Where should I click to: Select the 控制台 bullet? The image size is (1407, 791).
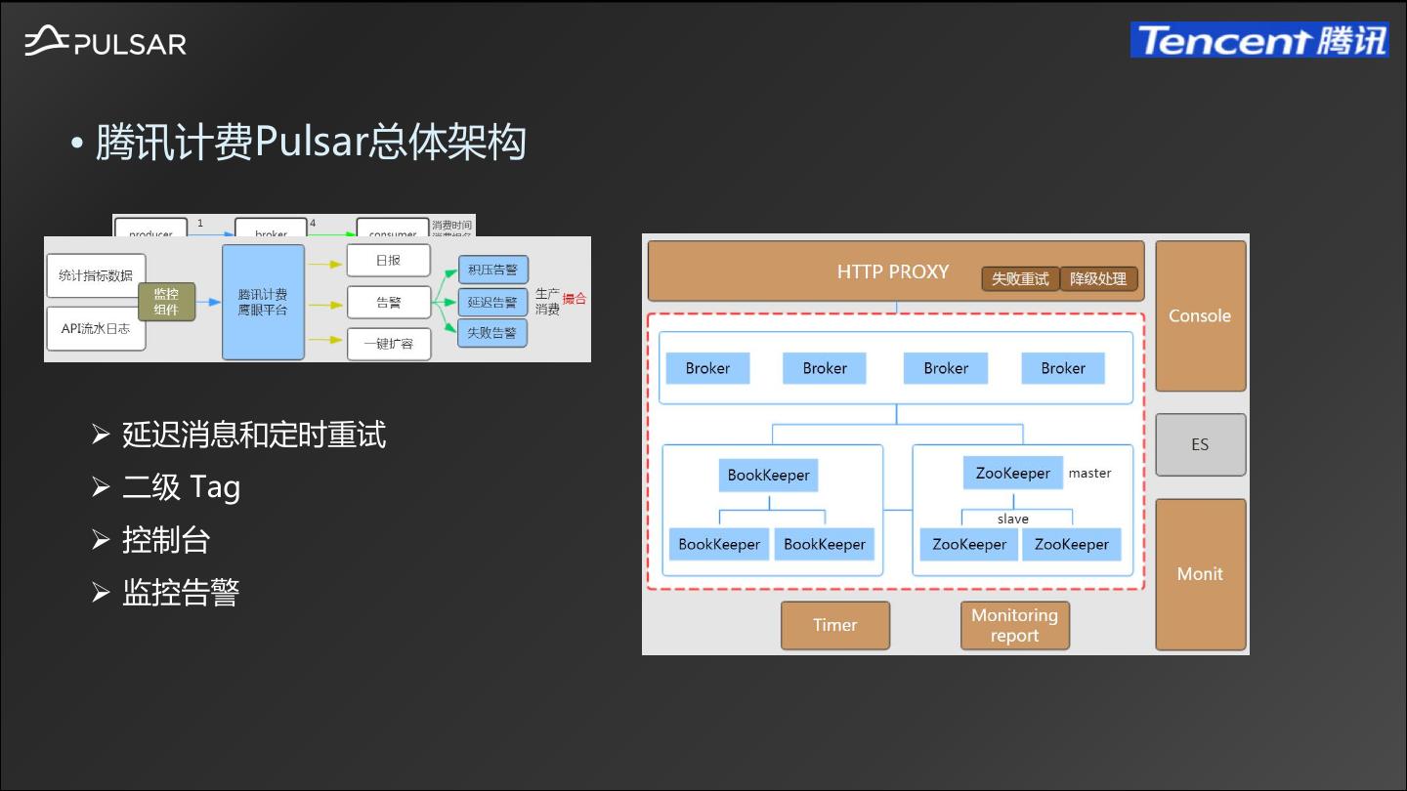click(166, 540)
